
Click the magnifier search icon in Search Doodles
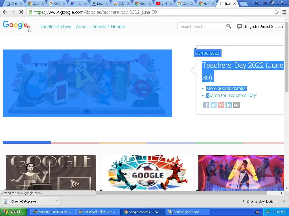(229, 26)
